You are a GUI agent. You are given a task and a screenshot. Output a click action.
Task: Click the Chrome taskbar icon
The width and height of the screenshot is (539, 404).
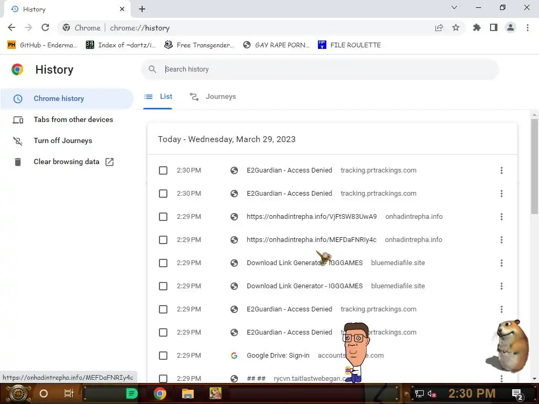pos(160,393)
